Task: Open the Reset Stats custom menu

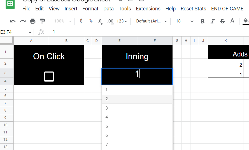Action: [x=193, y=9]
